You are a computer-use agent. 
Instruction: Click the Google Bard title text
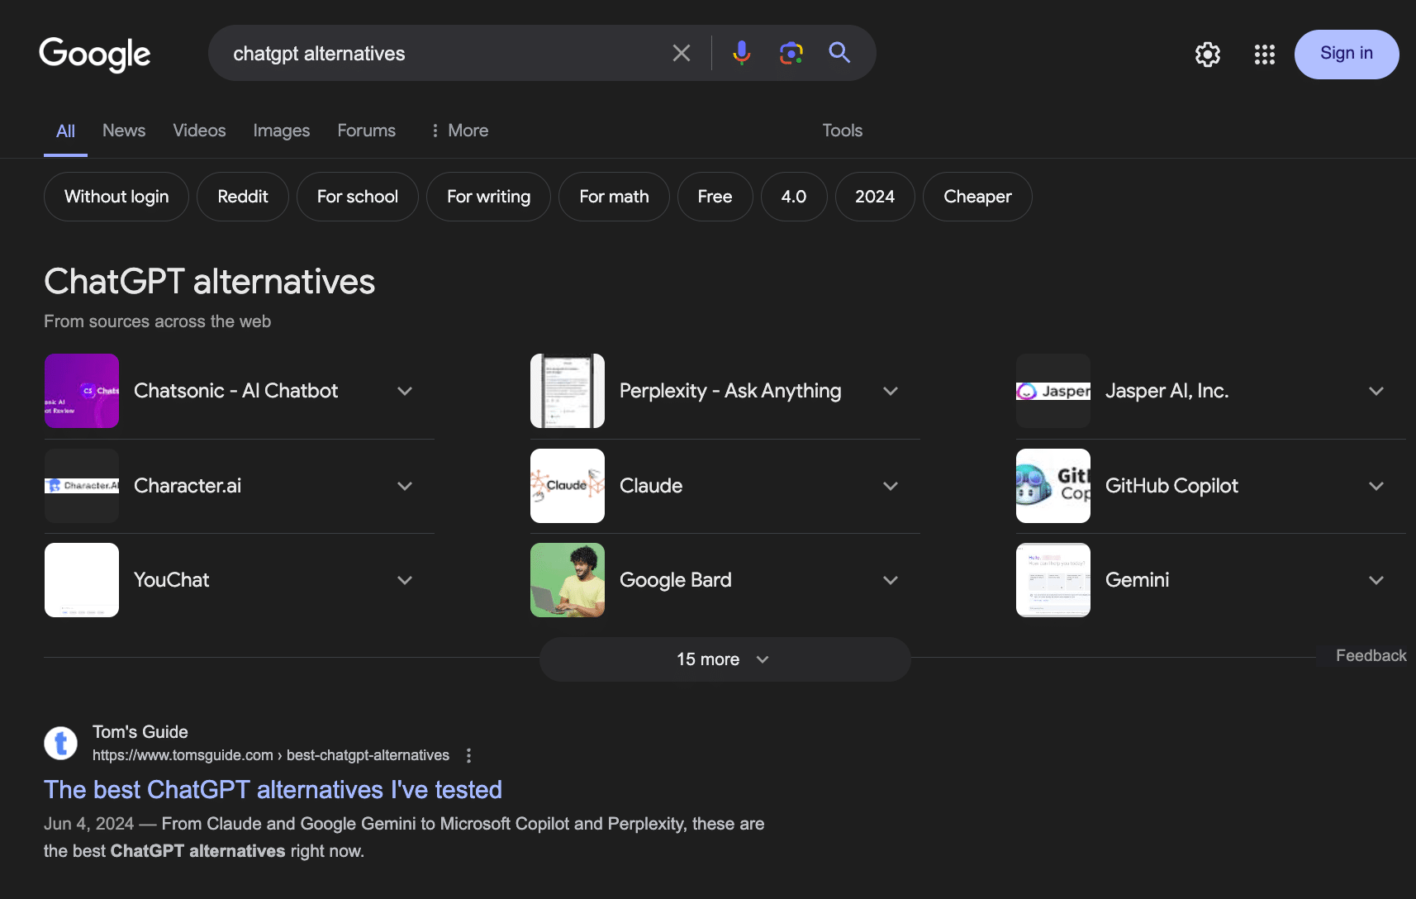[676, 580]
